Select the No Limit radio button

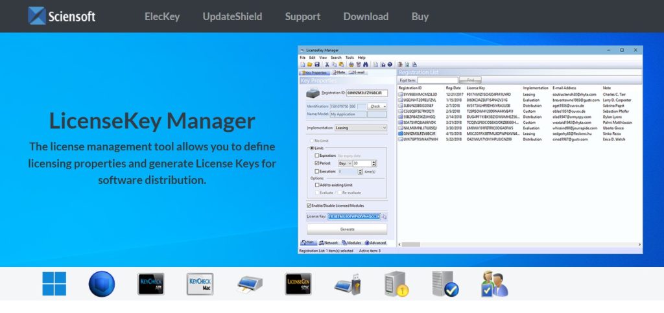click(x=312, y=141)
